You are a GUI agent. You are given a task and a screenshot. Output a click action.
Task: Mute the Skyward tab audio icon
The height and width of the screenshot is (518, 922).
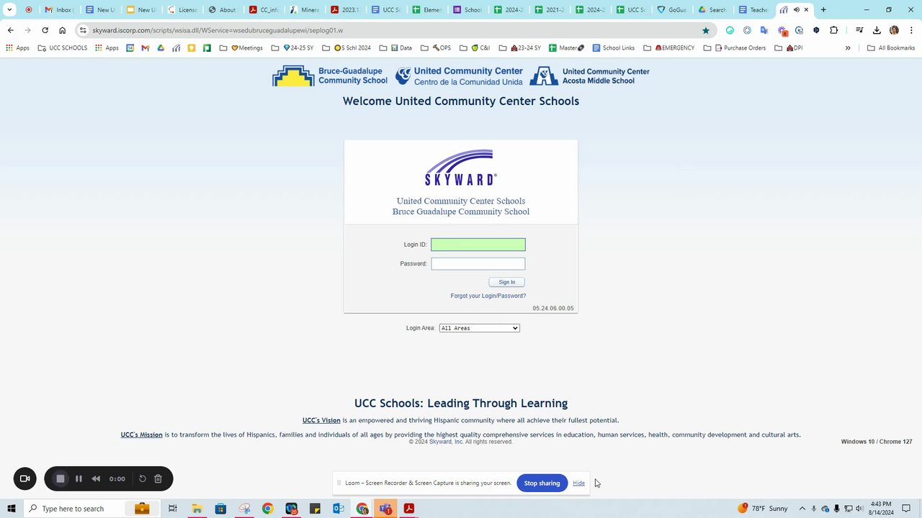click(x=796, y=10)
